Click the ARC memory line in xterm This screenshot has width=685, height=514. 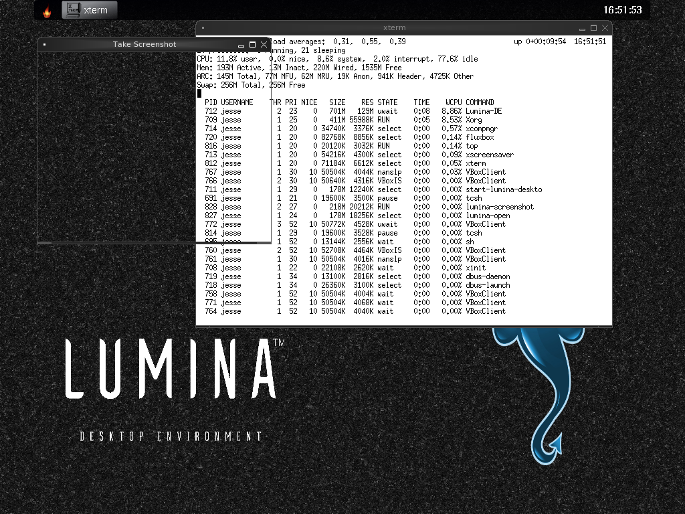[335, 76]
